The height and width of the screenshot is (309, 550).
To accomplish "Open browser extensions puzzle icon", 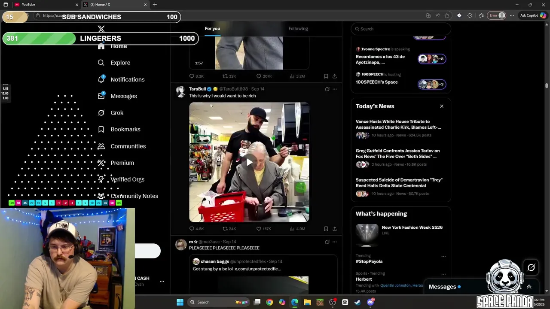I will coord(470,15).
